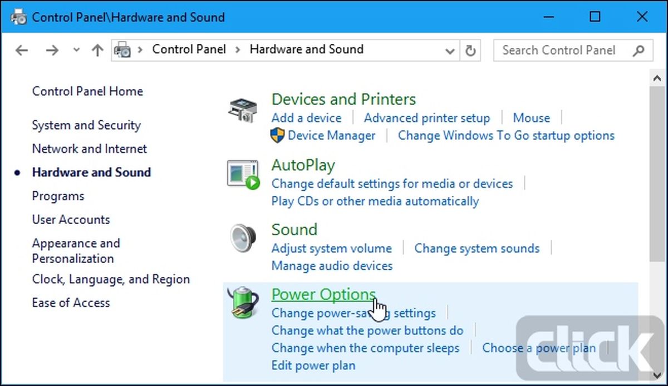The image size is (668, 386).
Task: Click the shield icon beside Device Manager
Action: (x=277, y=135)
